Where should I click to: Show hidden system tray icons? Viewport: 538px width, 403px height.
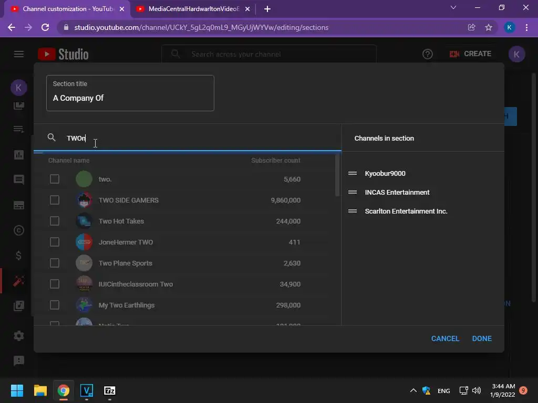click(x=413, y=390)
